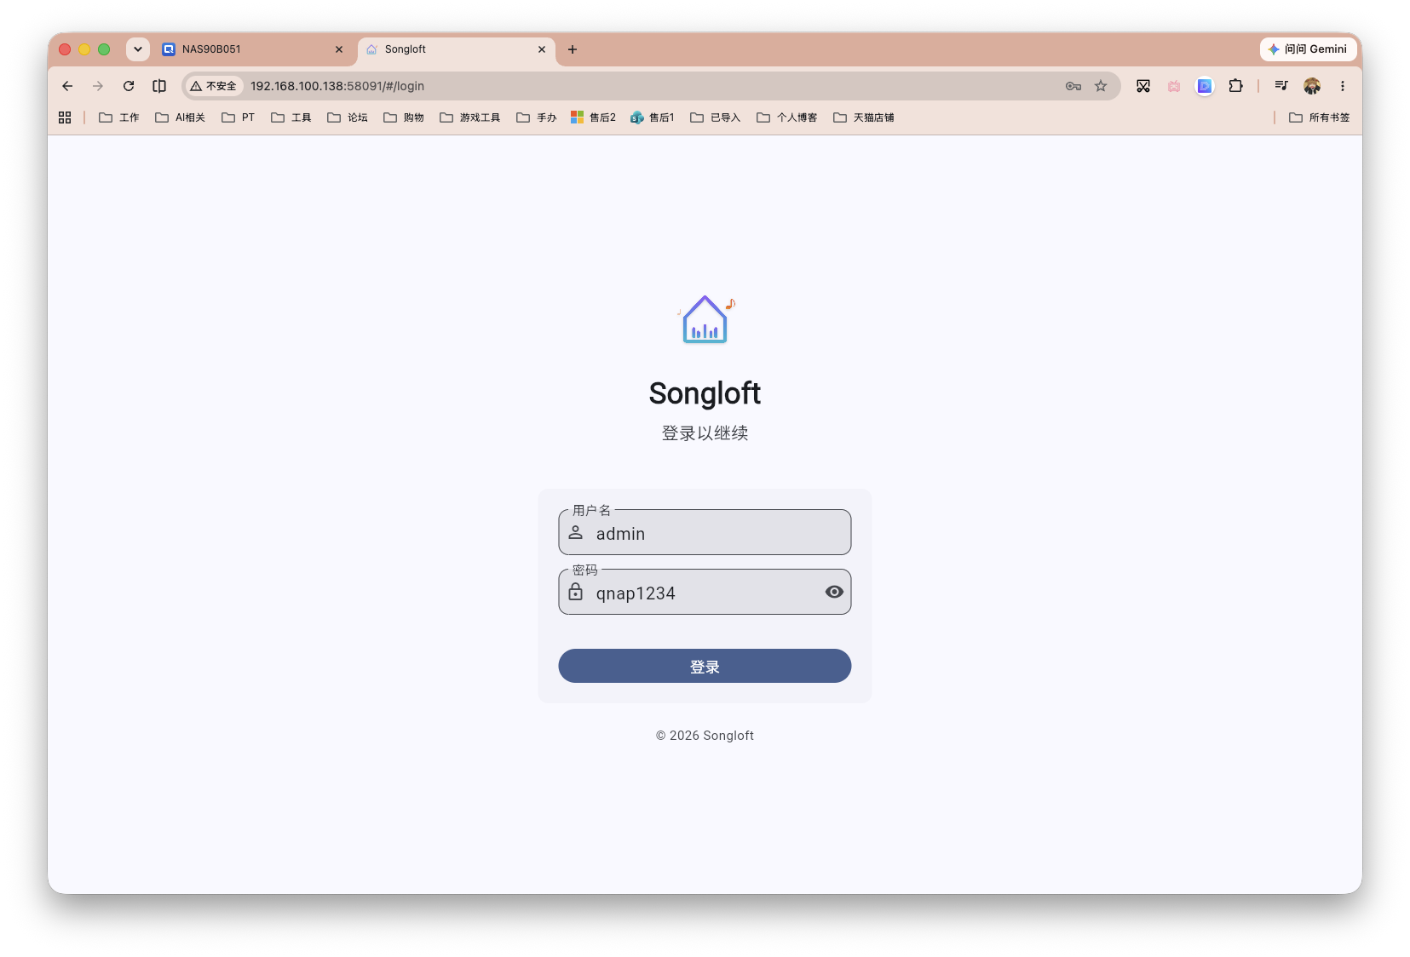Open the 购物 bookmark folder

pyautogui.click(x=404, y=117)
